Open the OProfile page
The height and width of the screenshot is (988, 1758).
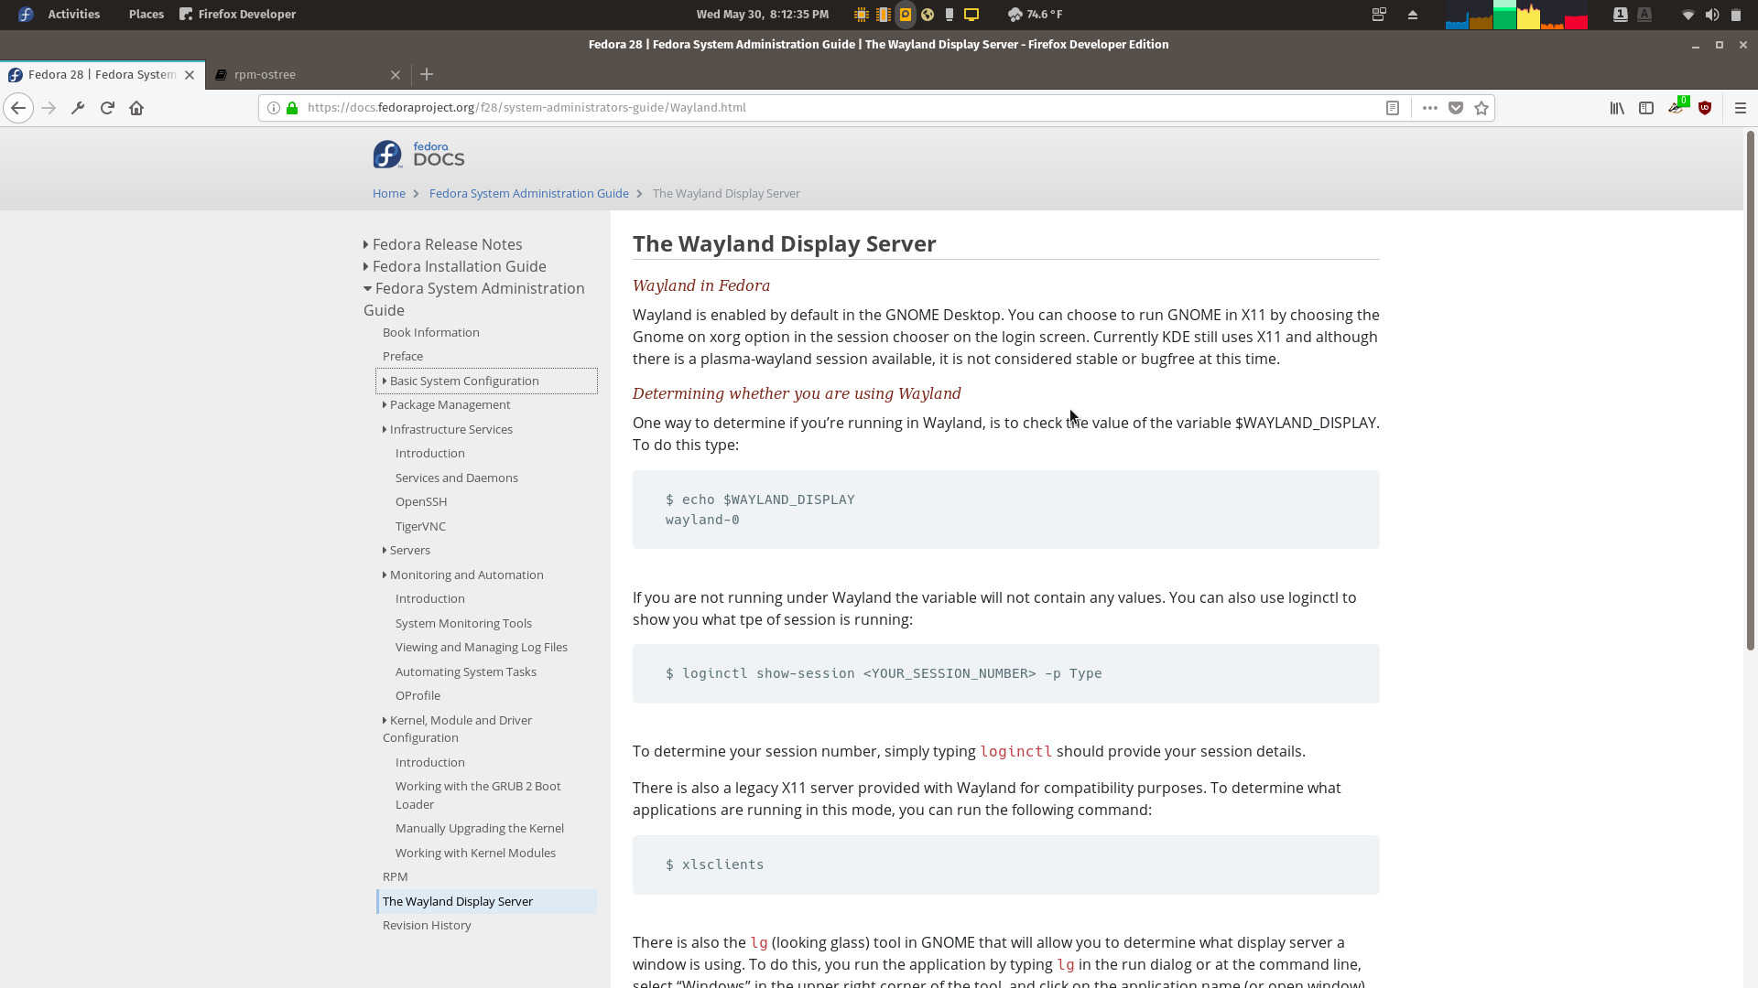coord(418,695)
